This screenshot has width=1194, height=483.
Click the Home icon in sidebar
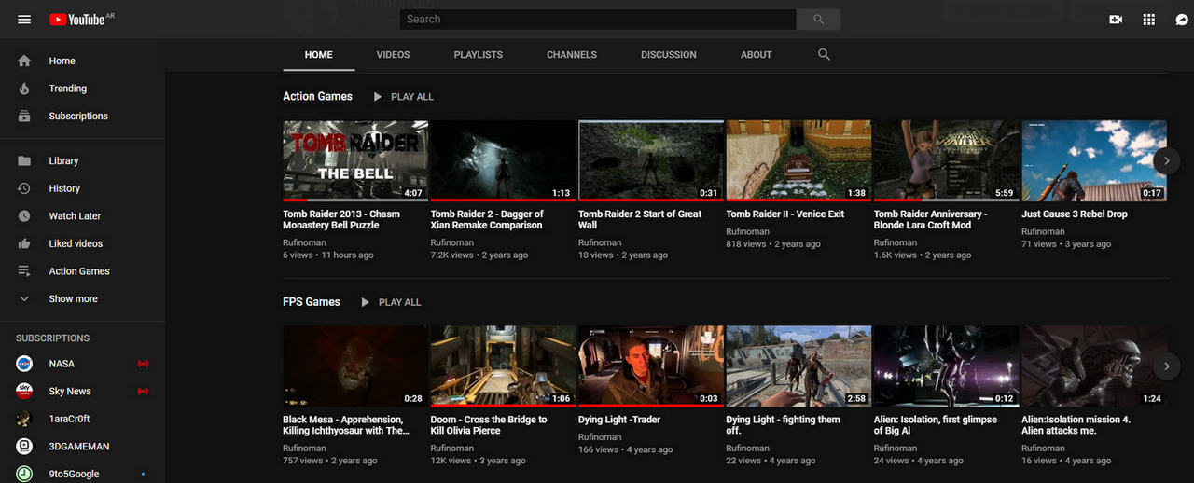click(24, 61)
